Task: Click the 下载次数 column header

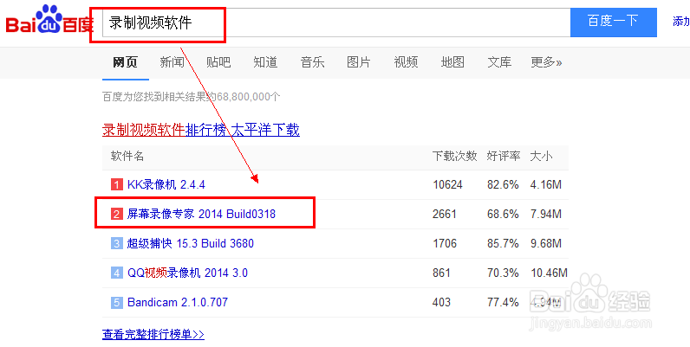Action: pos(454,156)
